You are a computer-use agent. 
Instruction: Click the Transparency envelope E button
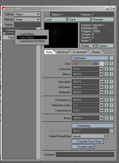tap(106, 100)
